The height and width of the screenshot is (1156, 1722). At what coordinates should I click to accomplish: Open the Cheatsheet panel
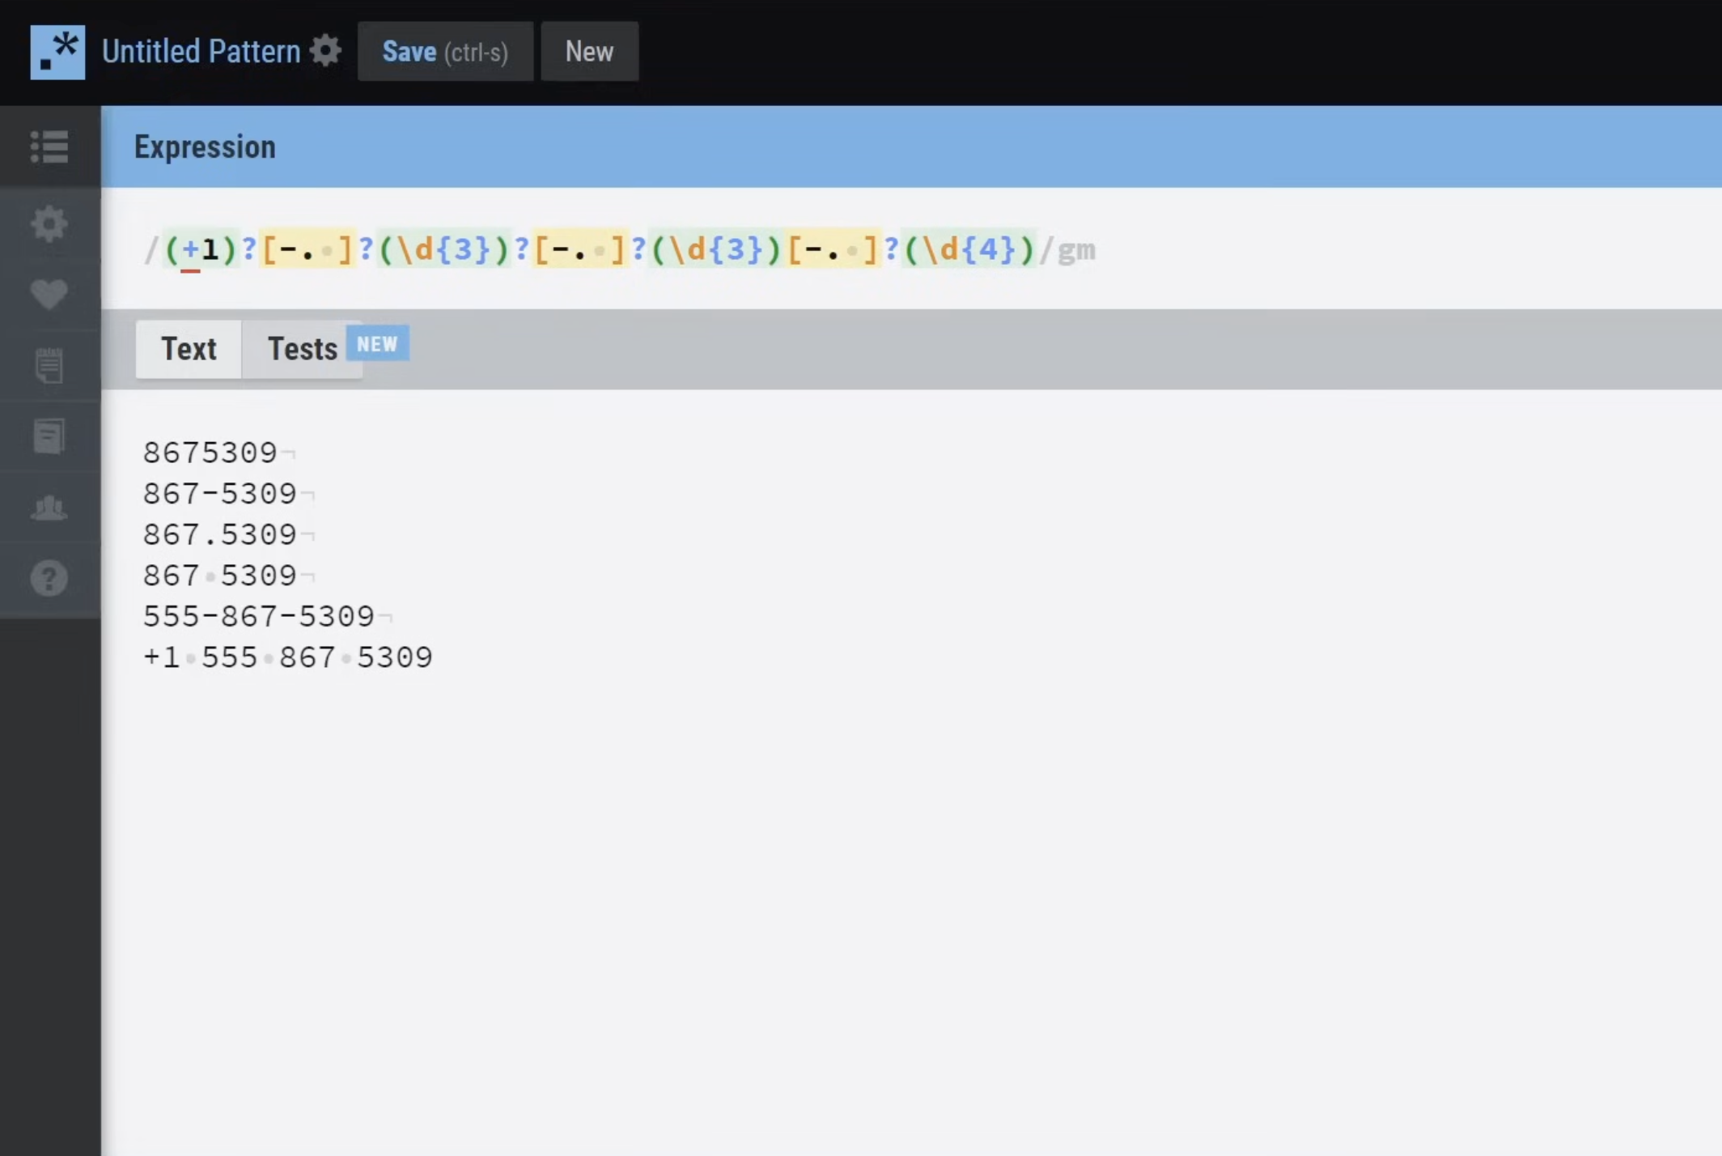coord(49,365)
